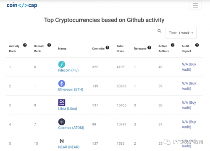Show the Releases help tooltip icon

tap(149, 48)
